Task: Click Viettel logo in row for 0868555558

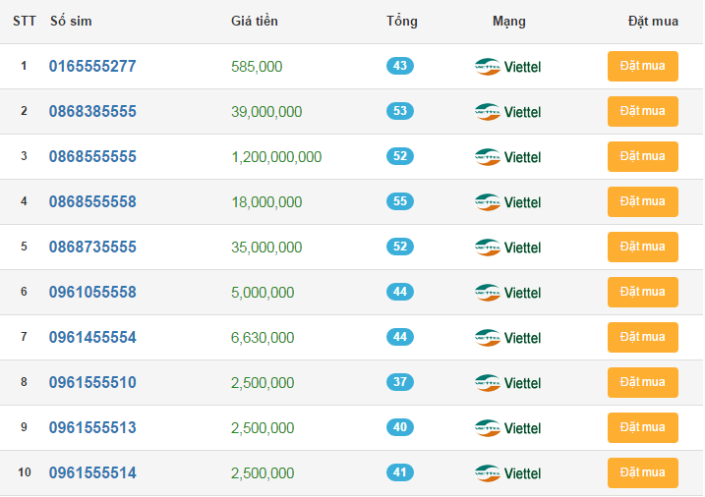Action: click(507, 202)
